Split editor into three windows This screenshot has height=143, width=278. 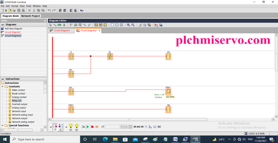coord(121,25)
